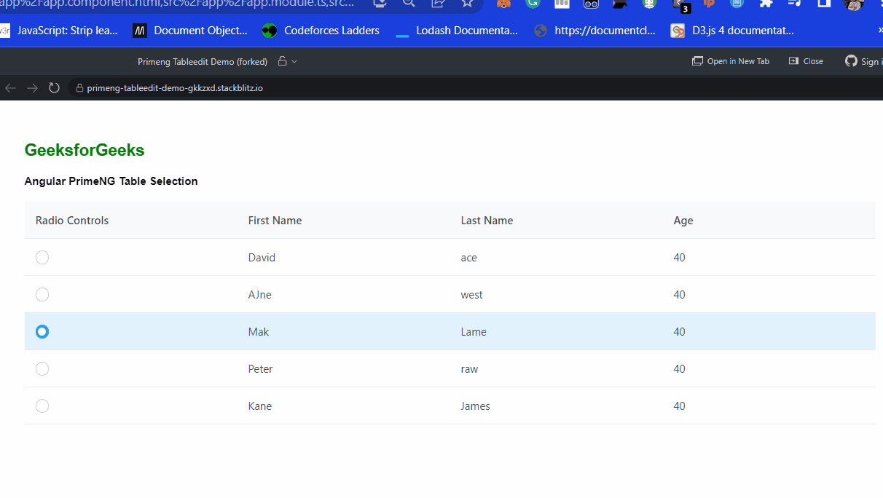The image size is (883, 498).
Task: Bookmark this page with the star icon
Action: pyautogui.click(x=467, y=4)
